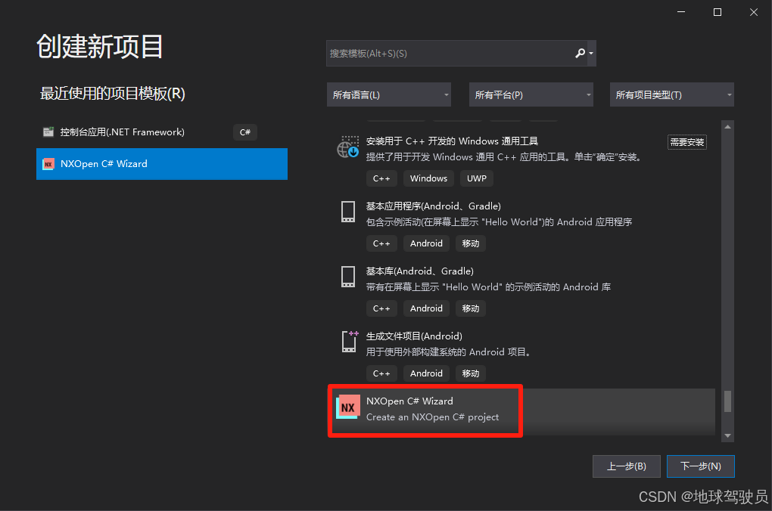Click 'Create an NXOpen C# project' description
This screenshot has height=511, width=772.
click(x=432, y=417)
